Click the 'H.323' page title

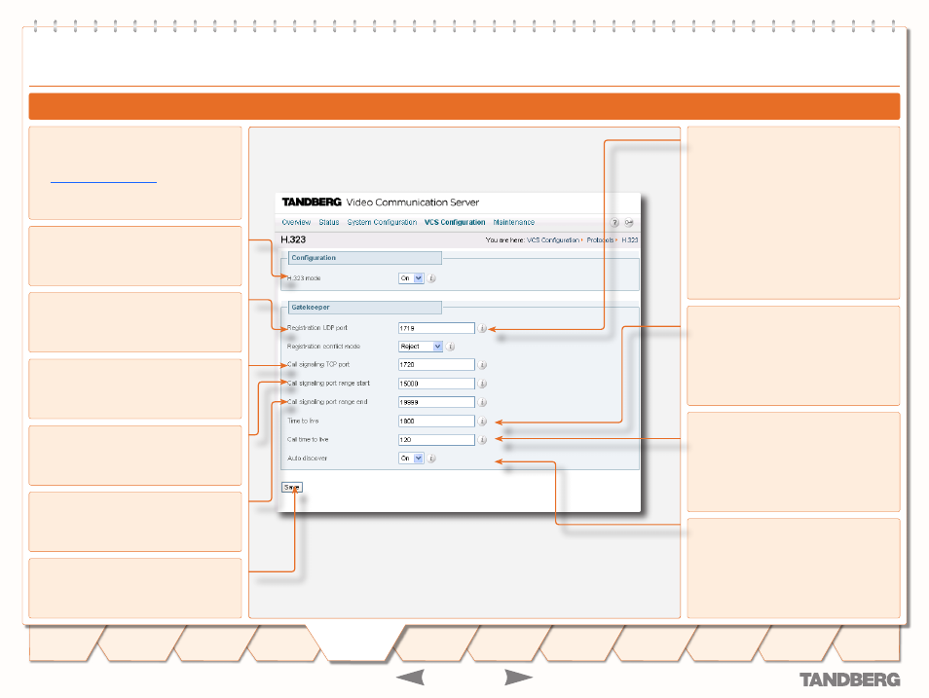[293, 239]
